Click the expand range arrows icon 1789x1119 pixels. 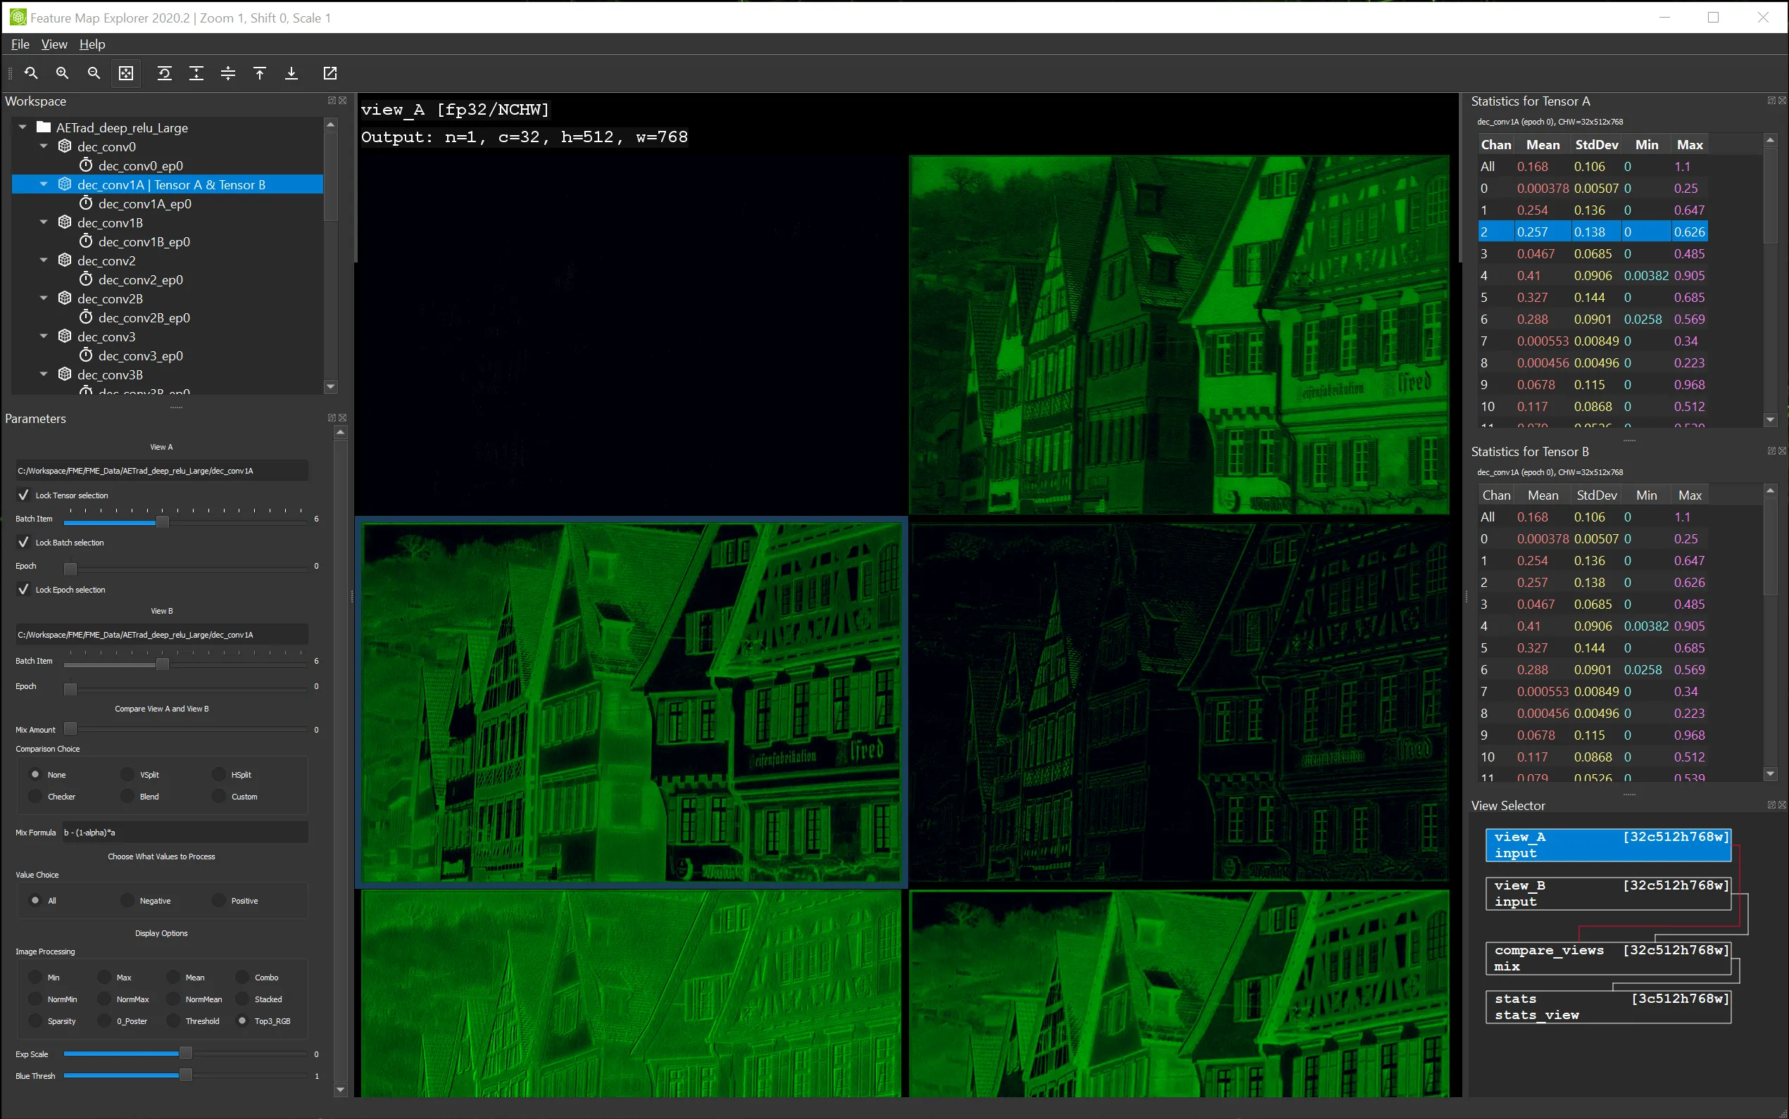pos(196,73)
